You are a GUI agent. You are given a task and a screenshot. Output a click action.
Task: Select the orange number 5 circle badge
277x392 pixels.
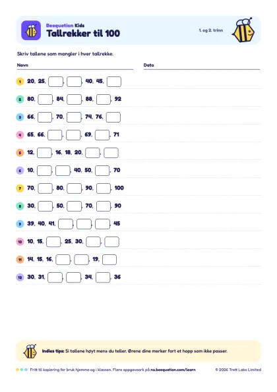click(20, 152)
